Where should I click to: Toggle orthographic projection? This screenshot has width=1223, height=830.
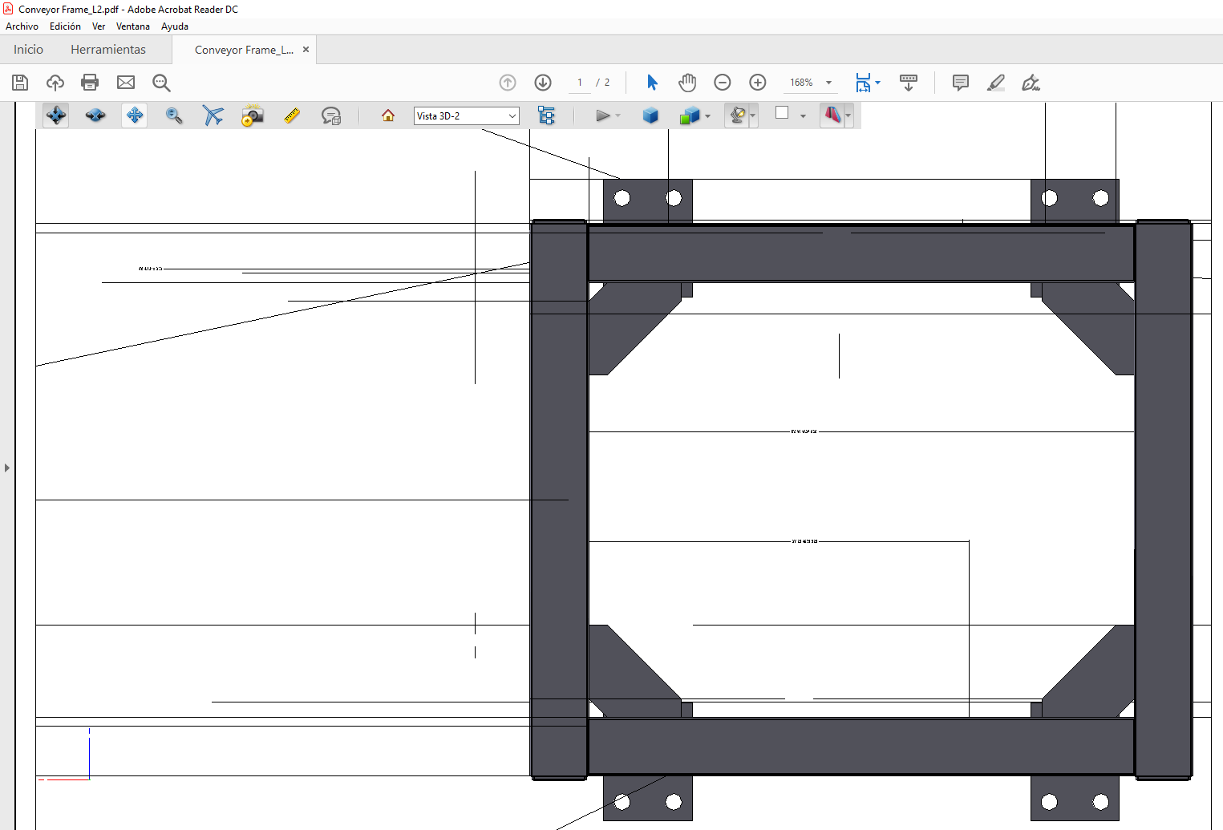click(x=650, y=115)
